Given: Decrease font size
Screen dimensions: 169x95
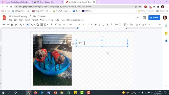Looking at the screenshot, I should [x=83, y=25].
